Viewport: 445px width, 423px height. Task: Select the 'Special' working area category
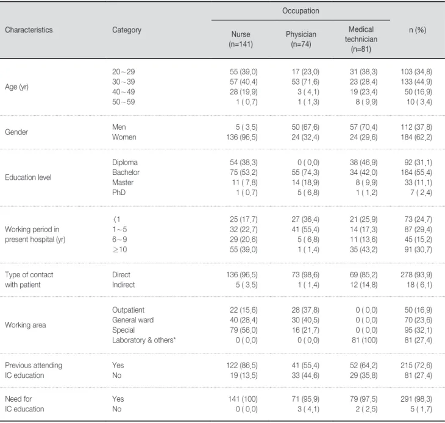(123, 330)
